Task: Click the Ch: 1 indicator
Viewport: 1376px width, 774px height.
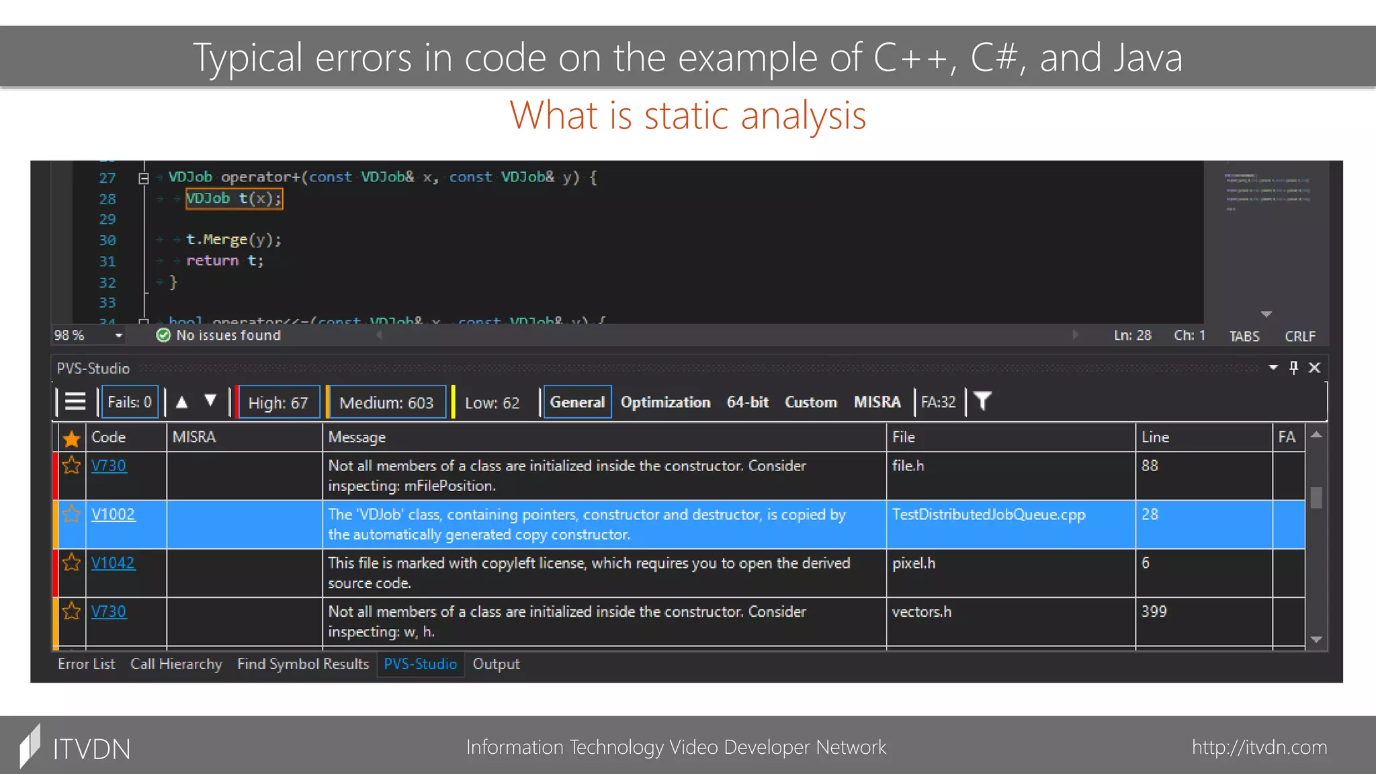Action: tap(1189, 335)
